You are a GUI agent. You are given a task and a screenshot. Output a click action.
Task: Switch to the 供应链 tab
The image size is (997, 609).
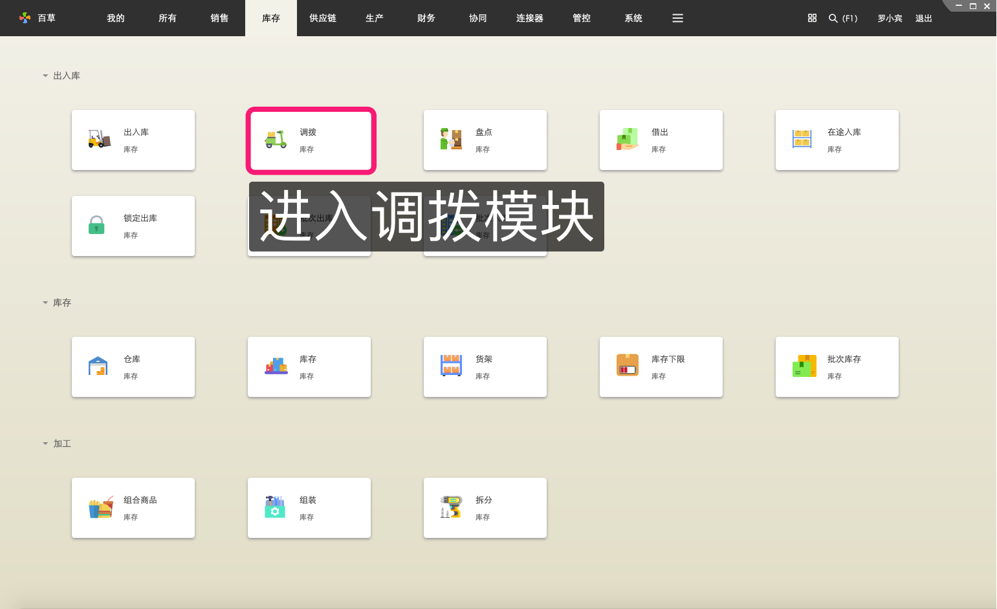coord(323,18)
